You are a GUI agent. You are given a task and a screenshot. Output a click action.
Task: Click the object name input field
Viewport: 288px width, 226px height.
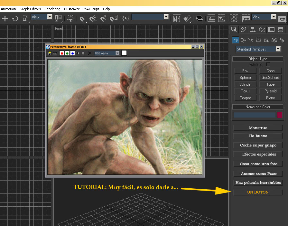click(255, 115)
